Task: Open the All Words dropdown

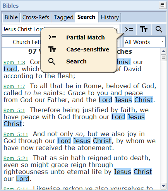Action: pyautogui.click(x=144, y=42)
